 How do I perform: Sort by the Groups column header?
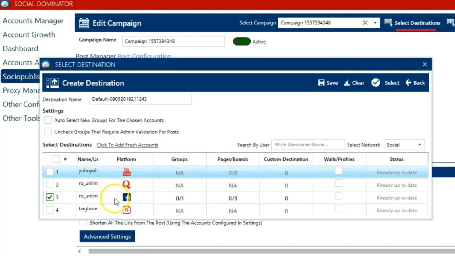tap(179, 159)
